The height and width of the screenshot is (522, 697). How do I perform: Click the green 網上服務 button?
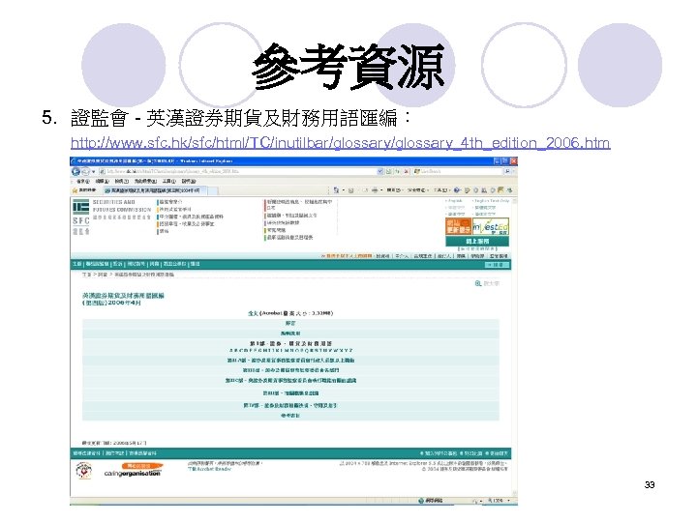tap(477, 241)
